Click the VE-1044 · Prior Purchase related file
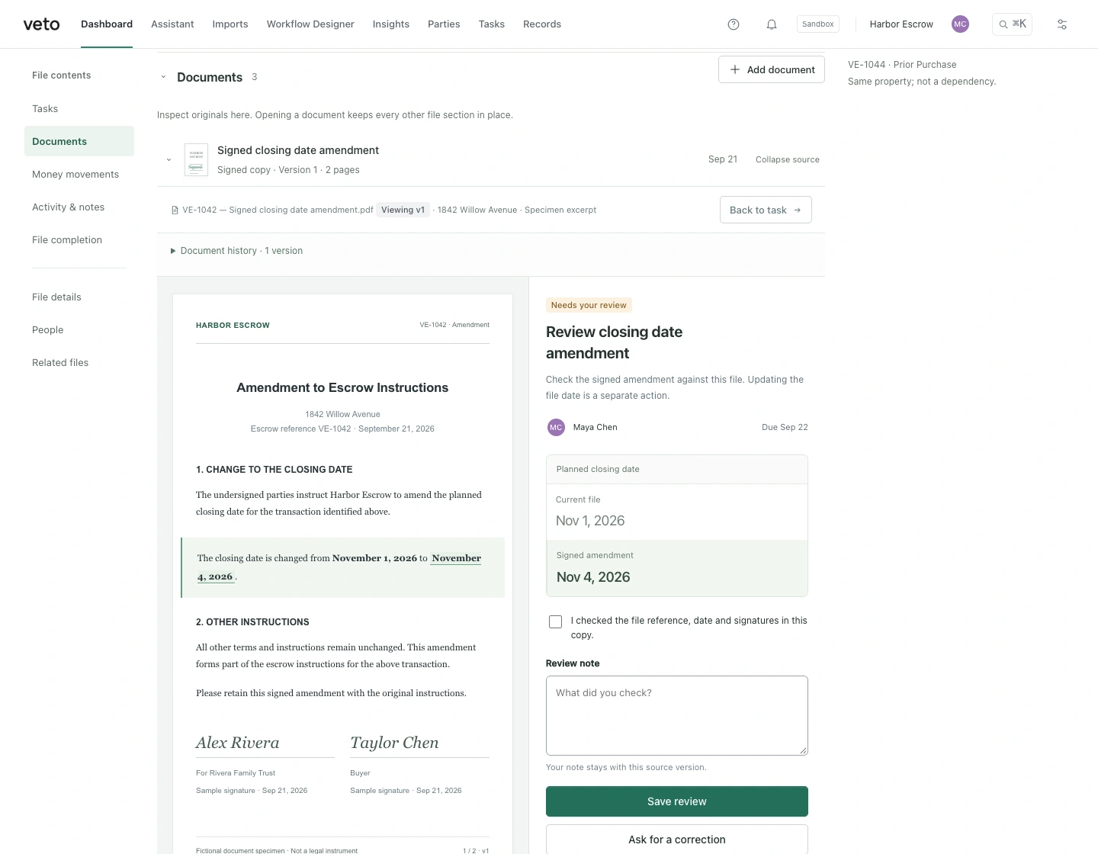Image resolution: width=1098 pixels, height=854 pixels. point(902,65)
